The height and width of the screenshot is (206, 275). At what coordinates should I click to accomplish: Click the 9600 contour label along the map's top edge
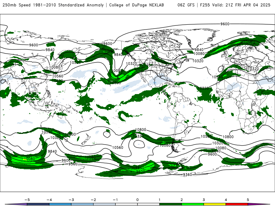point(225,24)
